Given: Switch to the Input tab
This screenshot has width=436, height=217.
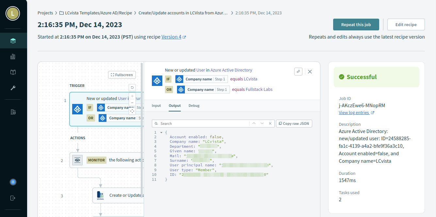Looking at the screenshot, I should coord(156,106).
